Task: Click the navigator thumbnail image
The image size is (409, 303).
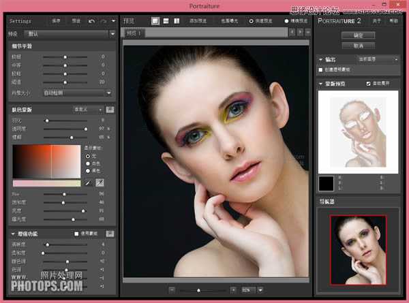Action: click(x=357, y=250)
